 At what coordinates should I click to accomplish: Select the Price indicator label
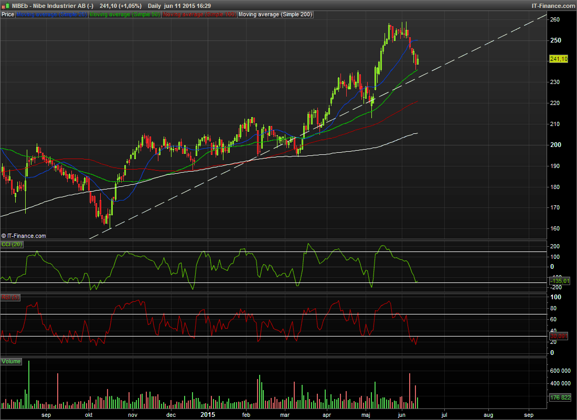(x=7, y=15)
